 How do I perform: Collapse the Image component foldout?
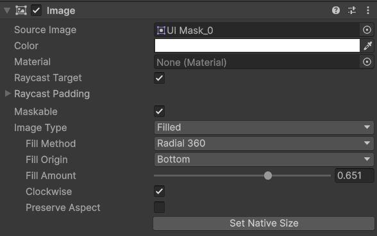click(7, 10)
